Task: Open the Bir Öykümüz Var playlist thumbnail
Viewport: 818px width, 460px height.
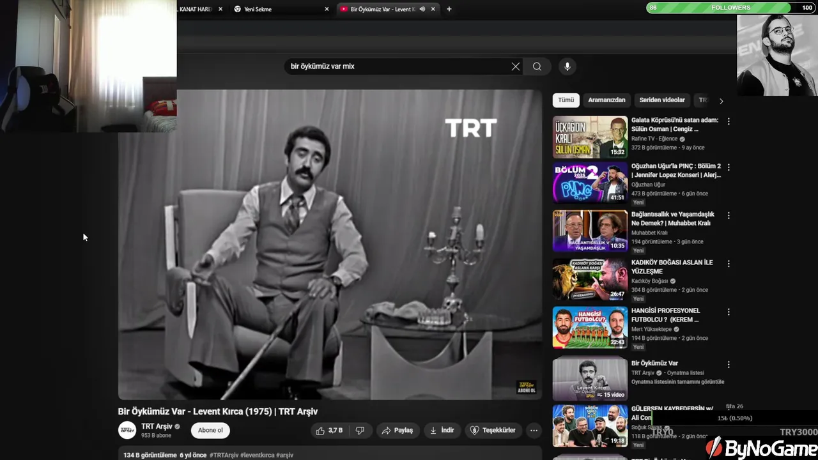Action: pyautogui.click(x=590, y=379)
